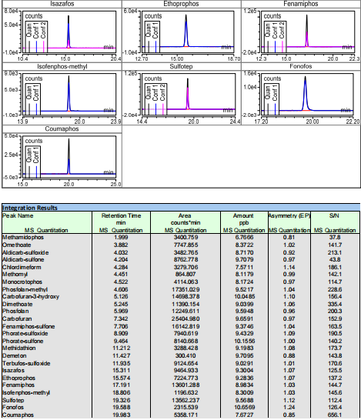Click the Fenamiphos chart title

(x=301, y=4)
